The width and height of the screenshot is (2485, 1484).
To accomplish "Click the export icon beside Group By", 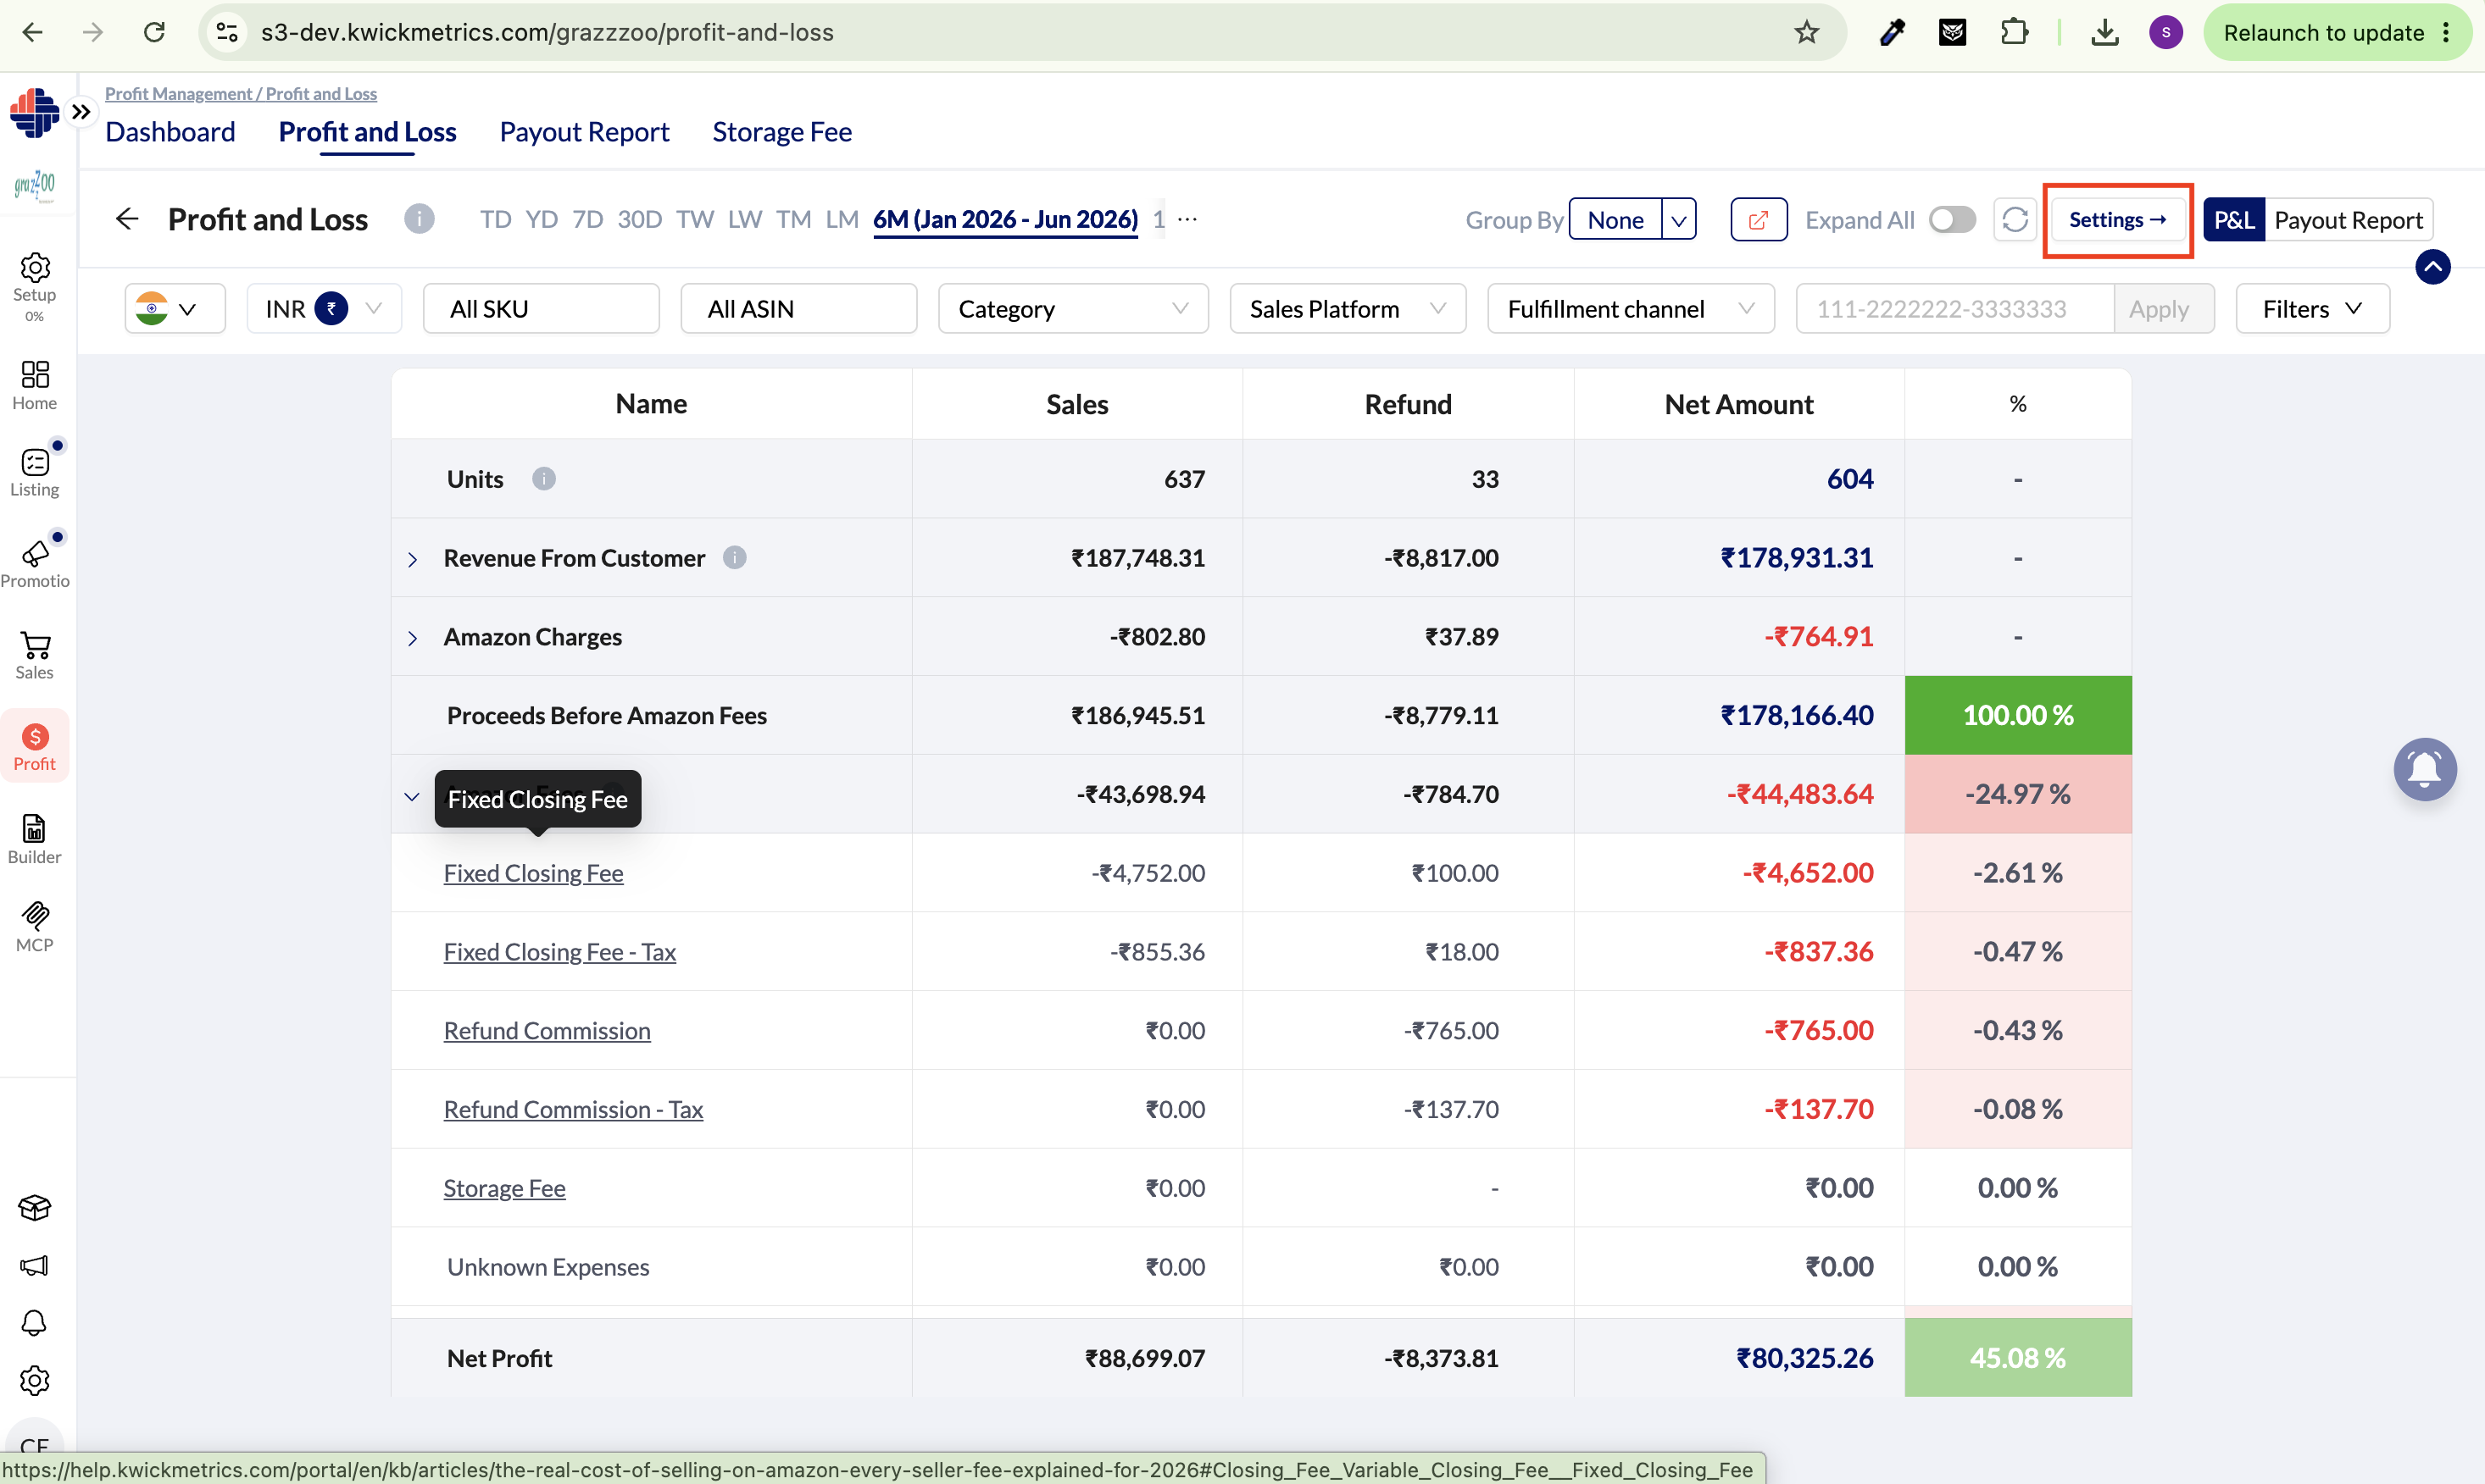I will click(x=1759, y=220).
